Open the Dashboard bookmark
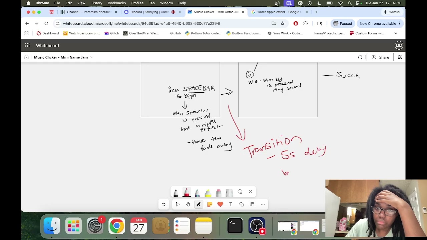 (x=48, y=33)
